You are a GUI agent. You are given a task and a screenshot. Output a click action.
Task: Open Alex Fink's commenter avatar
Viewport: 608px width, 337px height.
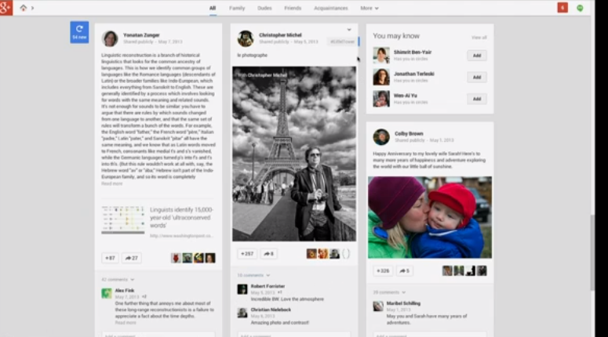(x=107, y=293)
